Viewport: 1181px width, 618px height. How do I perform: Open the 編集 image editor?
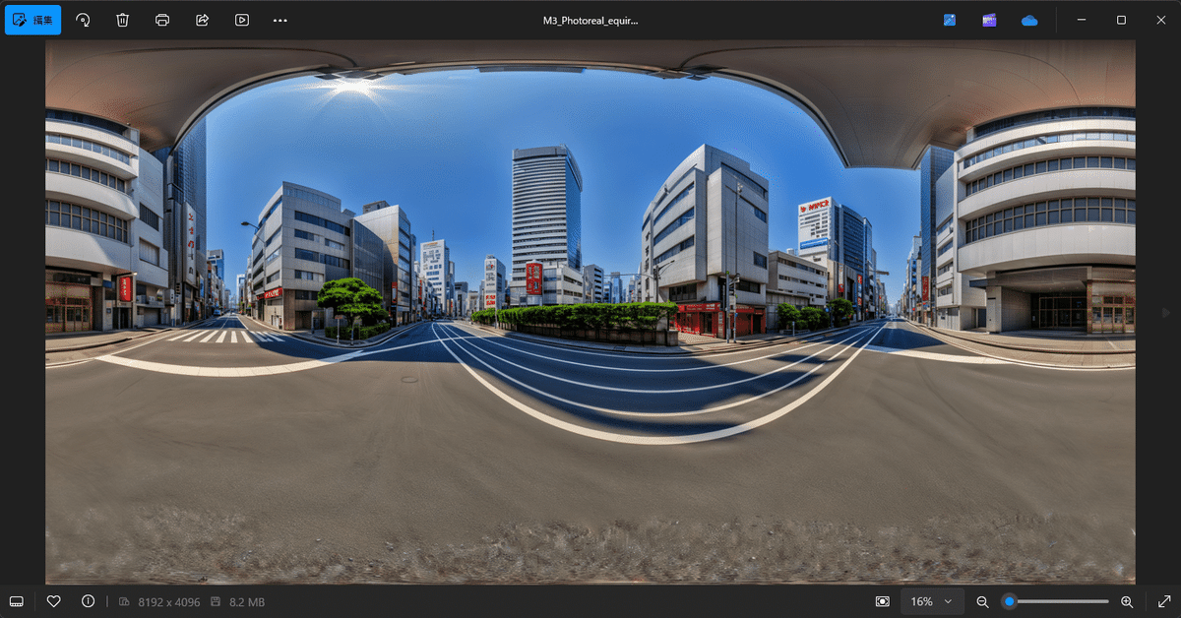32,20
